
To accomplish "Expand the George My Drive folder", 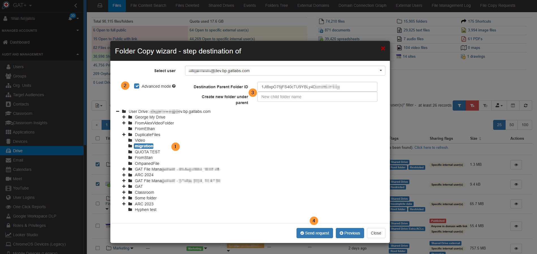I will click(x=124, y=117).
